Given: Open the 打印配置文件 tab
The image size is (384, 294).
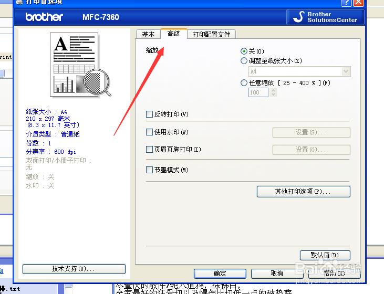Looking at the screenshot, I should click(x=211, y=34).
